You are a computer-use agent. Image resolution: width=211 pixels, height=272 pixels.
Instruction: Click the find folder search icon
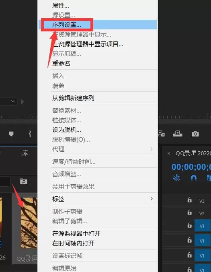point(24,181)
